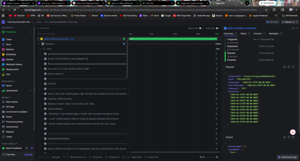The image size is (300, 161).
Task: Expand the Project settings section header
Action: coord(9,144)
